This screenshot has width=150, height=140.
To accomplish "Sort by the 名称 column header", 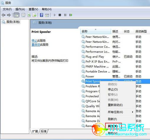I will 95,31.
